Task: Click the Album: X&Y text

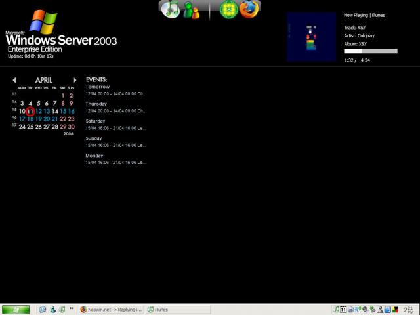Action: pos(356,44)
